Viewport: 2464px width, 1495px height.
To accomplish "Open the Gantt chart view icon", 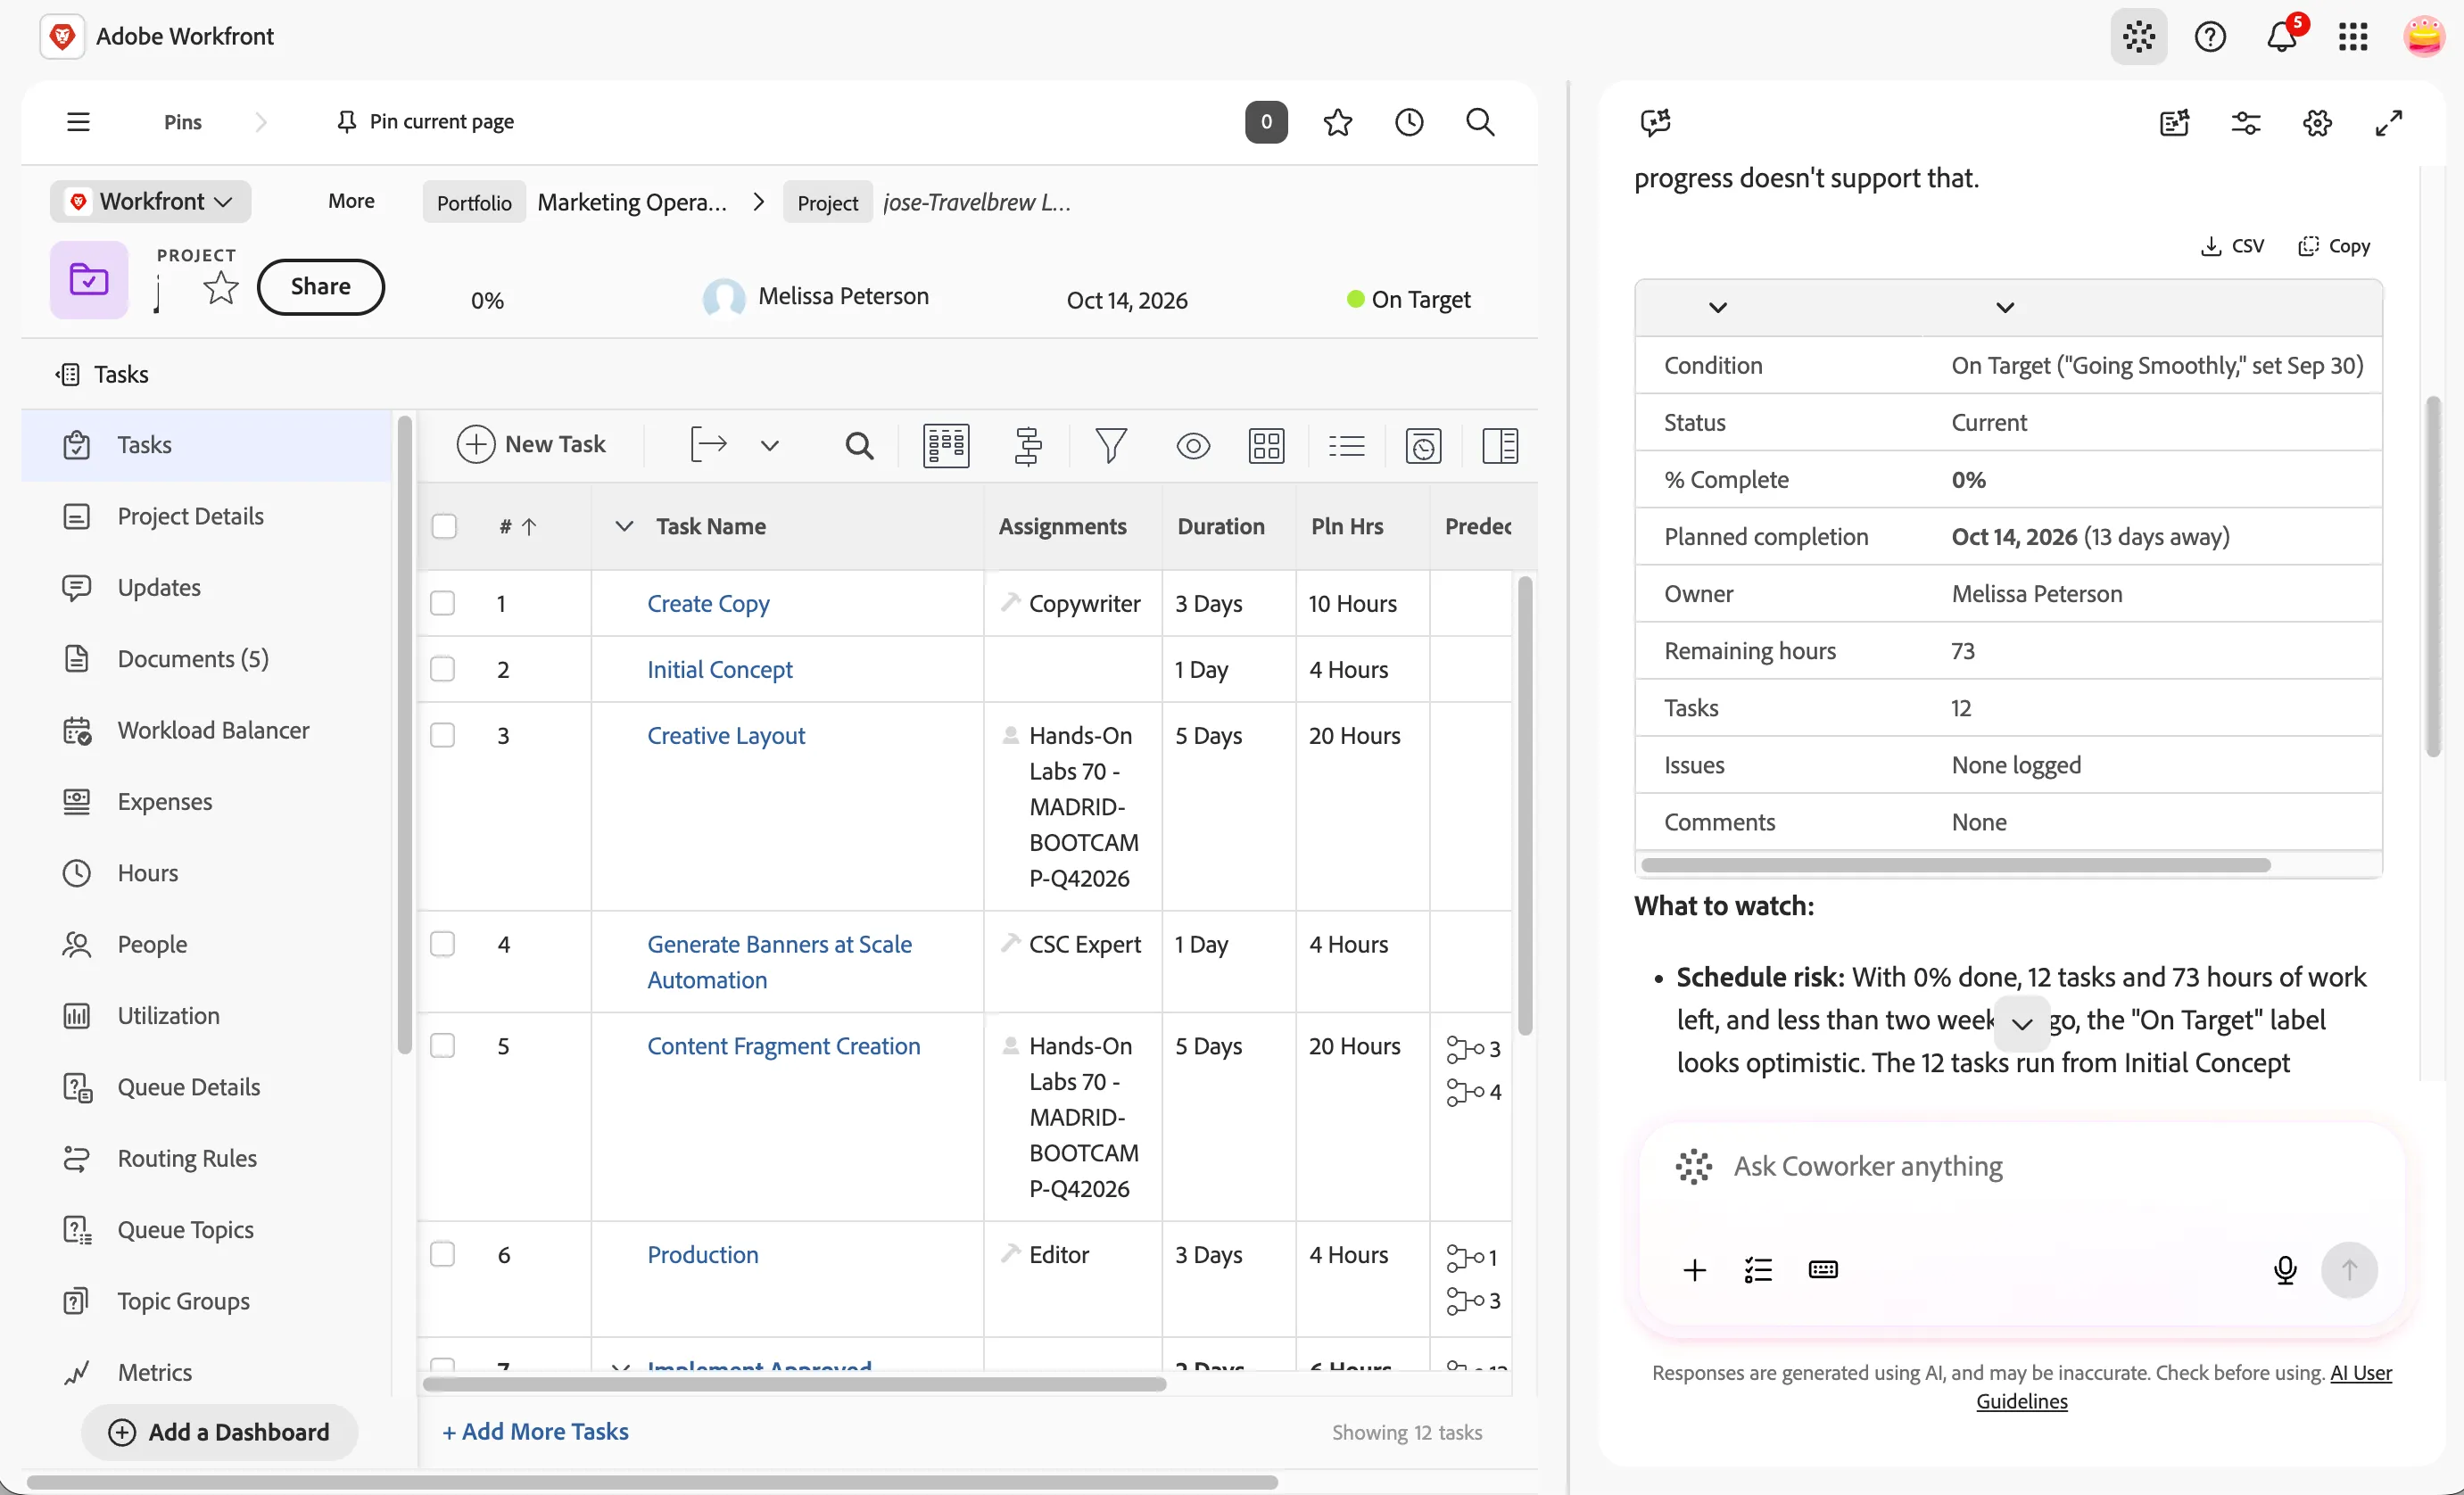I will click(1028, 445).
